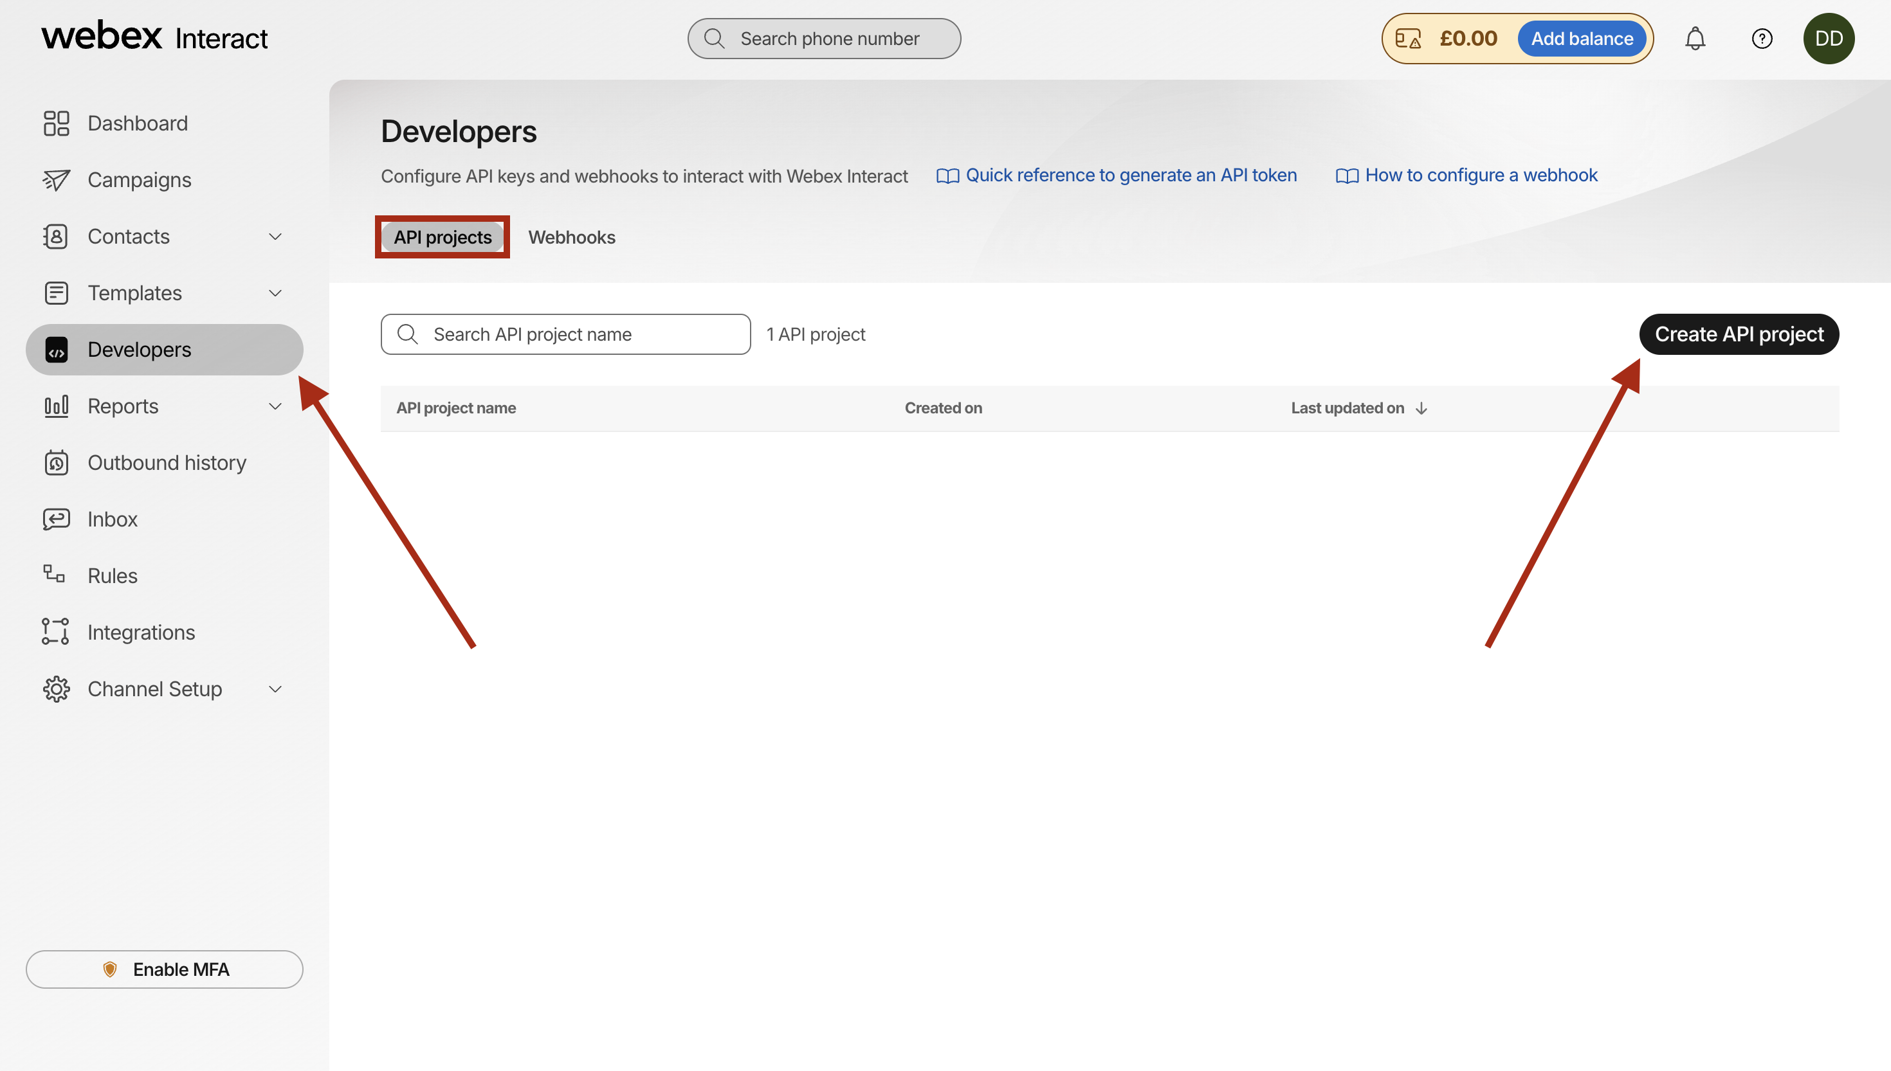Click the Rules flow icon

click(54, 573)
